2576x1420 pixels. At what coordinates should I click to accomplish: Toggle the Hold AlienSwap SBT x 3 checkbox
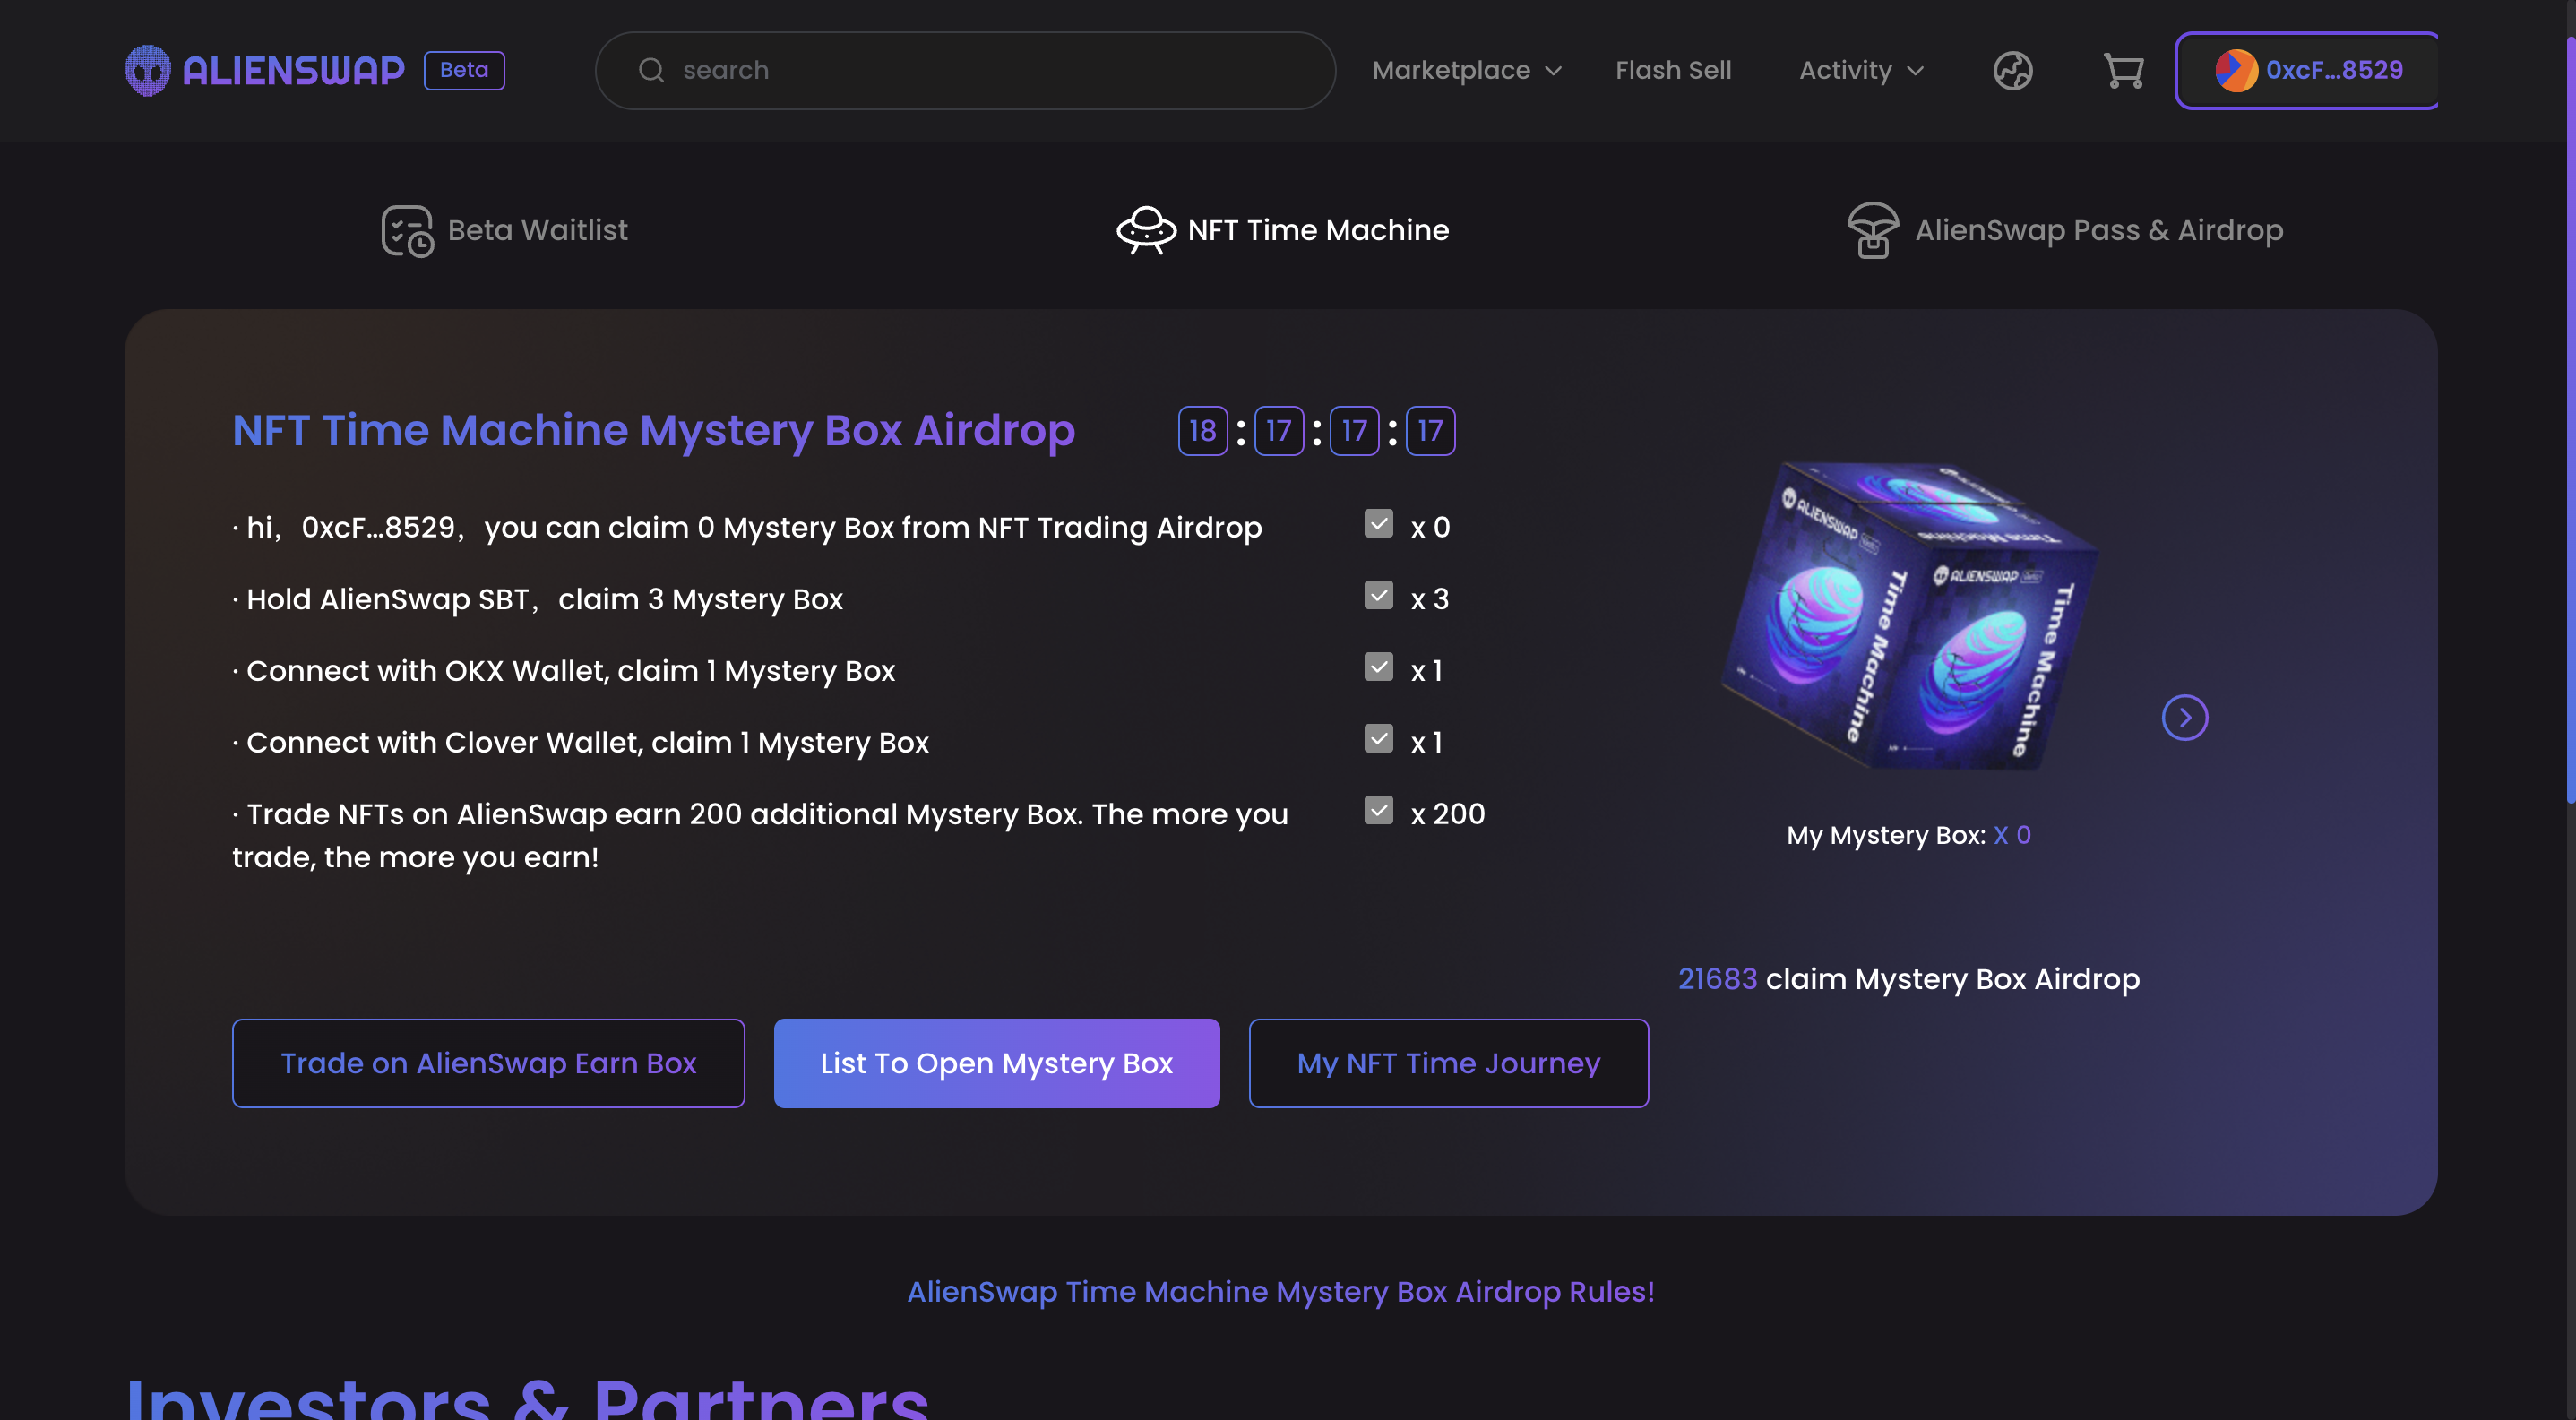pyautogui.click(x=1378, y=596)
